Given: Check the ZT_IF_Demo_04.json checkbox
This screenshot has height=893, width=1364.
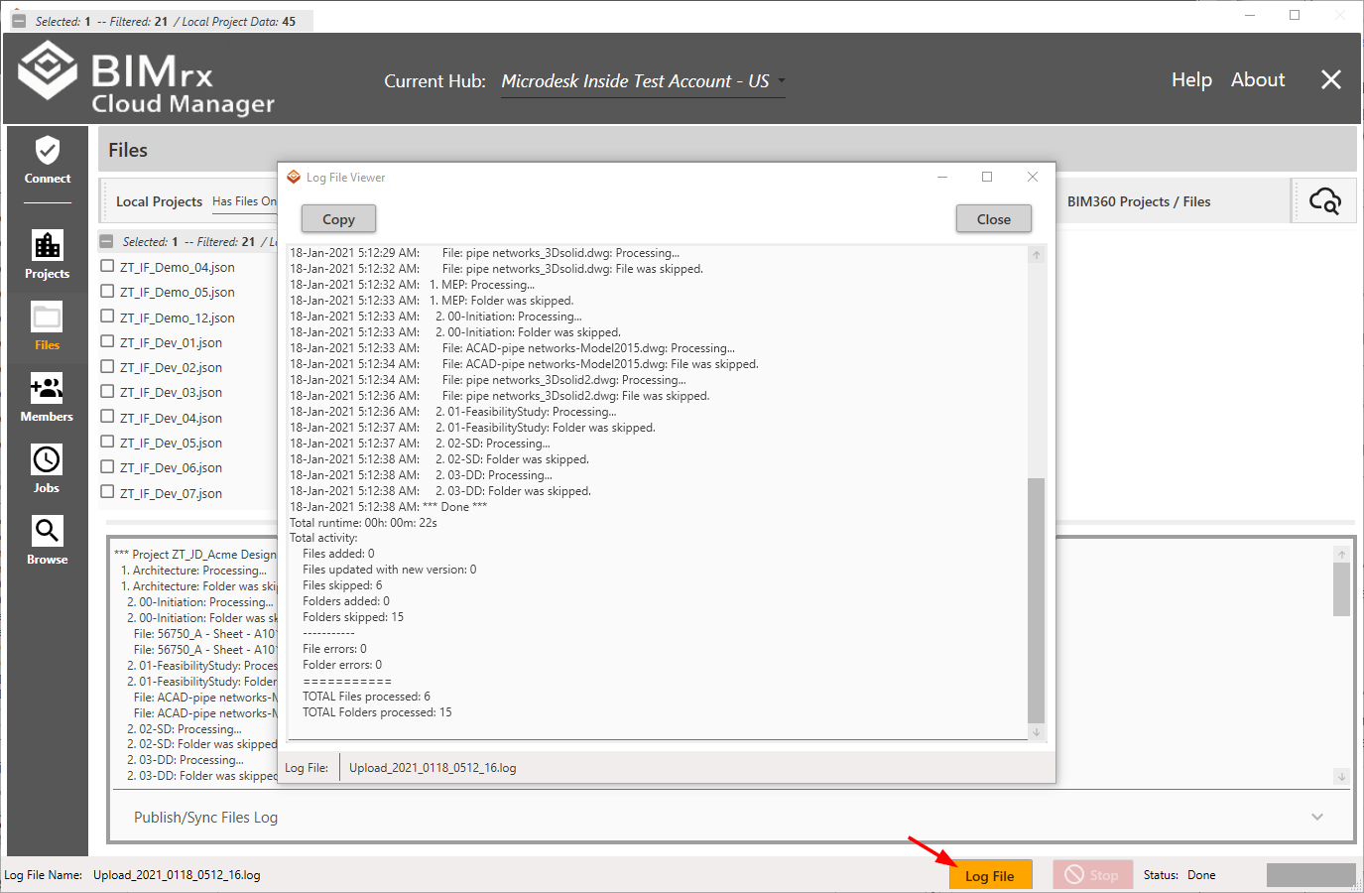Looking at the screenshot, I should point(107,266).
